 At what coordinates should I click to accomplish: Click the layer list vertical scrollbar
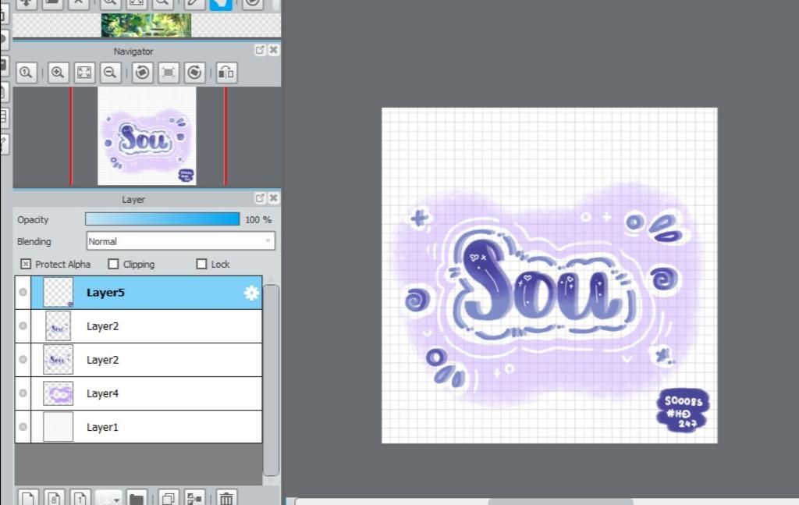pos(271,379)
